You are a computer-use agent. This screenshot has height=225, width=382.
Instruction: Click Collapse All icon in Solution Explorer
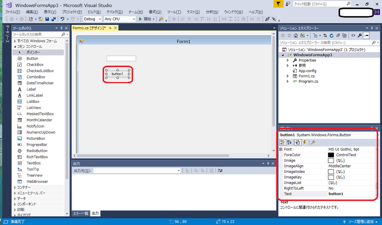click(x=338, y=35)
